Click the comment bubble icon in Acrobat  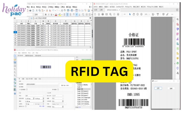pos(163,14)
